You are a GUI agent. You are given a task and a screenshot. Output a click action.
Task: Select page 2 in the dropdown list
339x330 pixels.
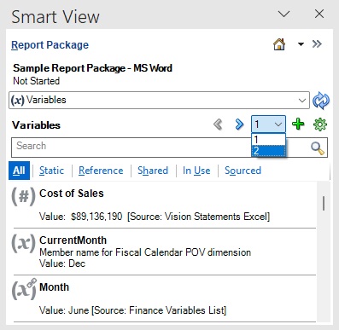(268, 151)
